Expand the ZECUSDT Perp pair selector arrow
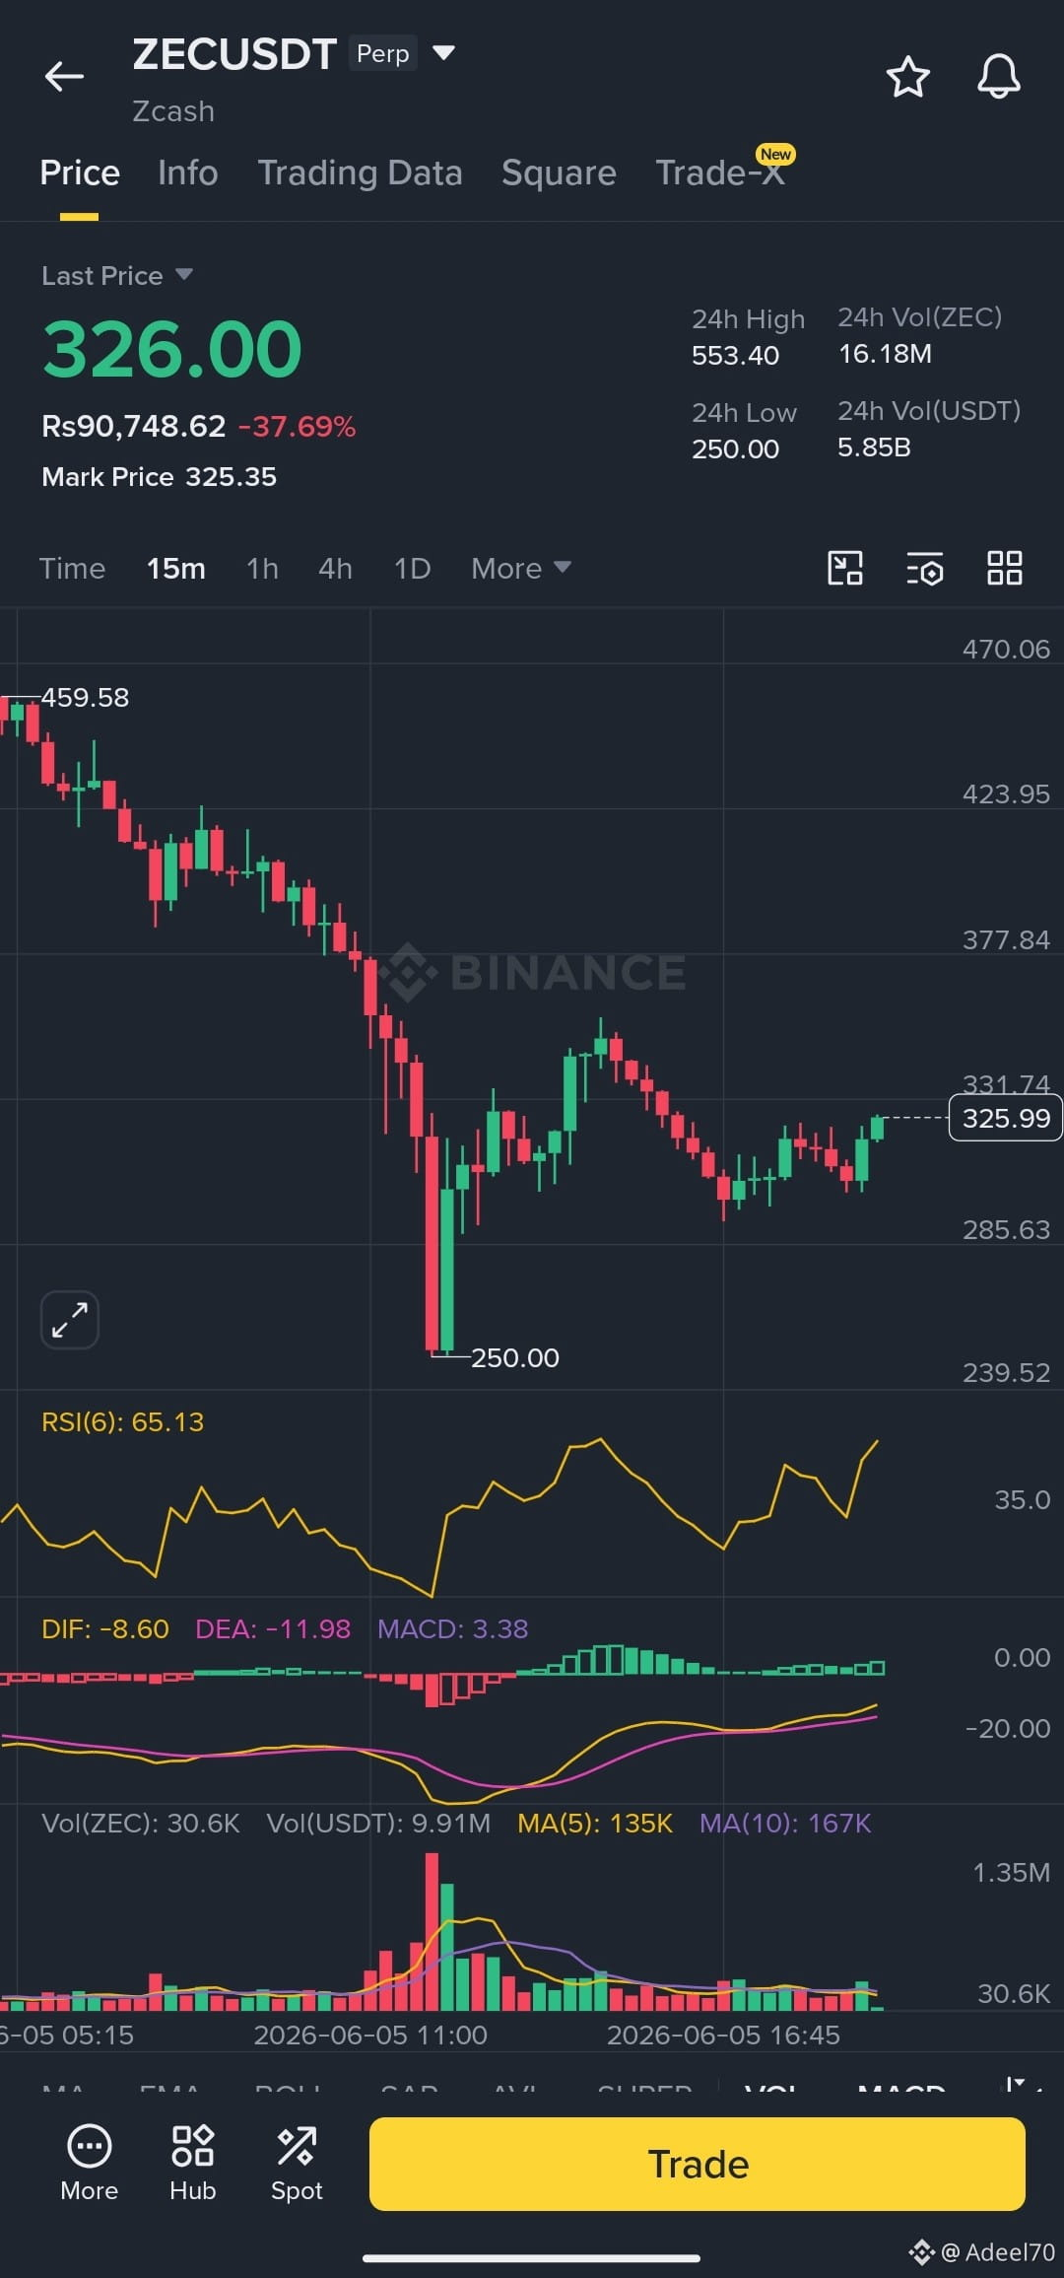This screenshot has width=1064, height=2278. coord(444,52)
